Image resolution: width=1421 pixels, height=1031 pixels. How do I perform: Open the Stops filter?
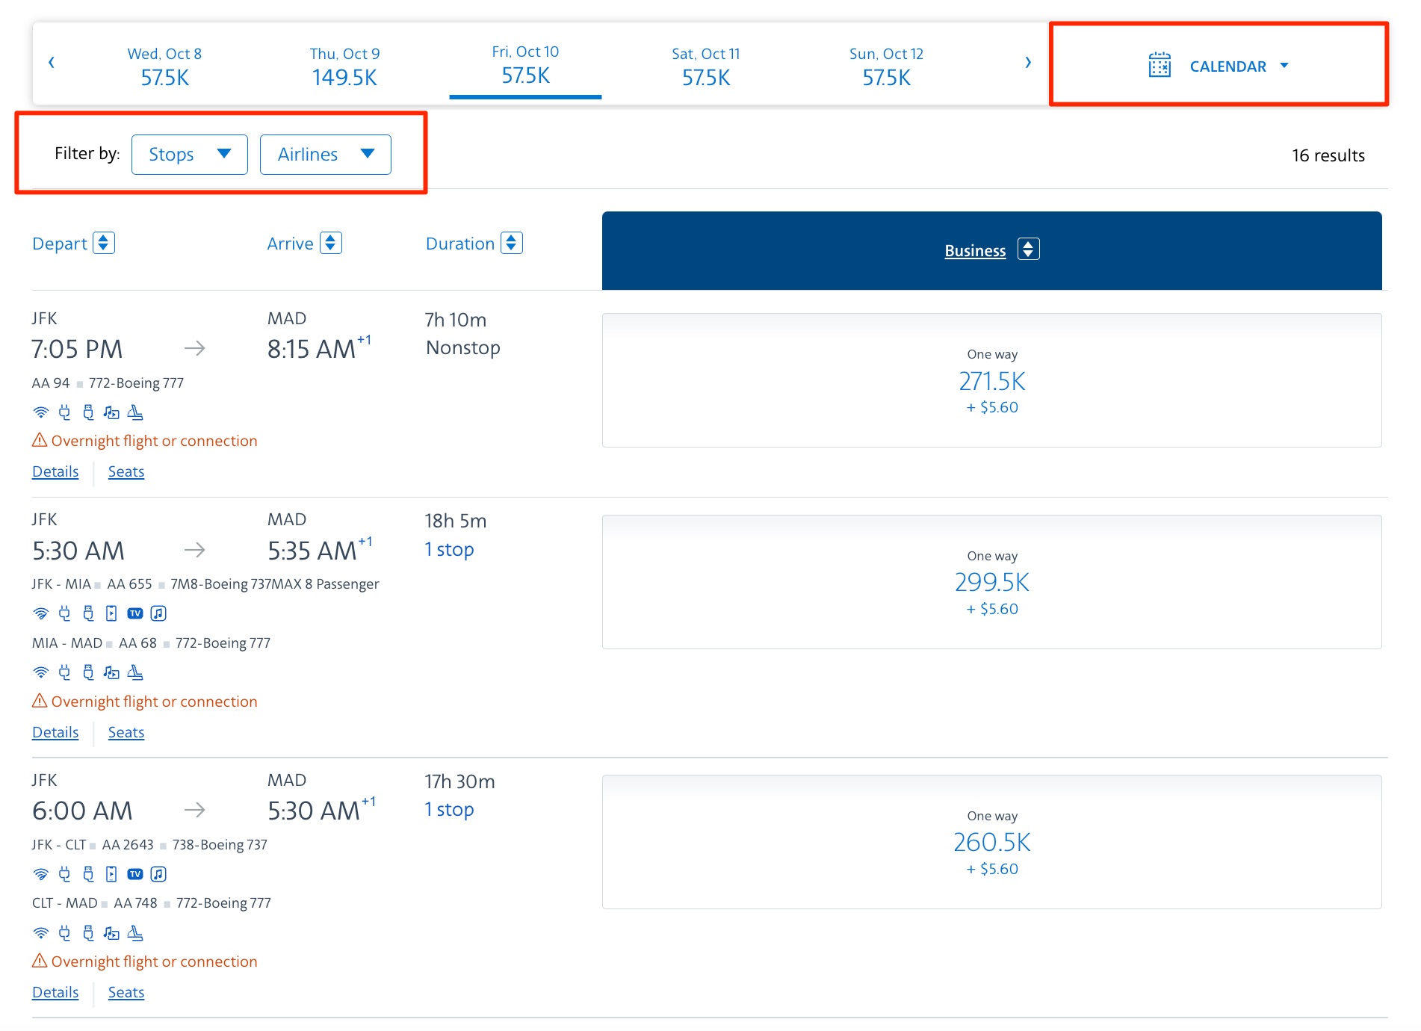[x=189, y=154]
